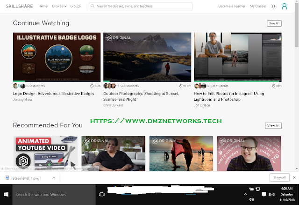
Task: Click progress bar under Badge Logos video
Action: coord(57,81)
